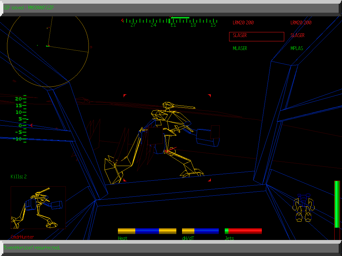The image size is (342, 256).
Task: Click the red blip at radar center
Action: (x=48, y=45)
